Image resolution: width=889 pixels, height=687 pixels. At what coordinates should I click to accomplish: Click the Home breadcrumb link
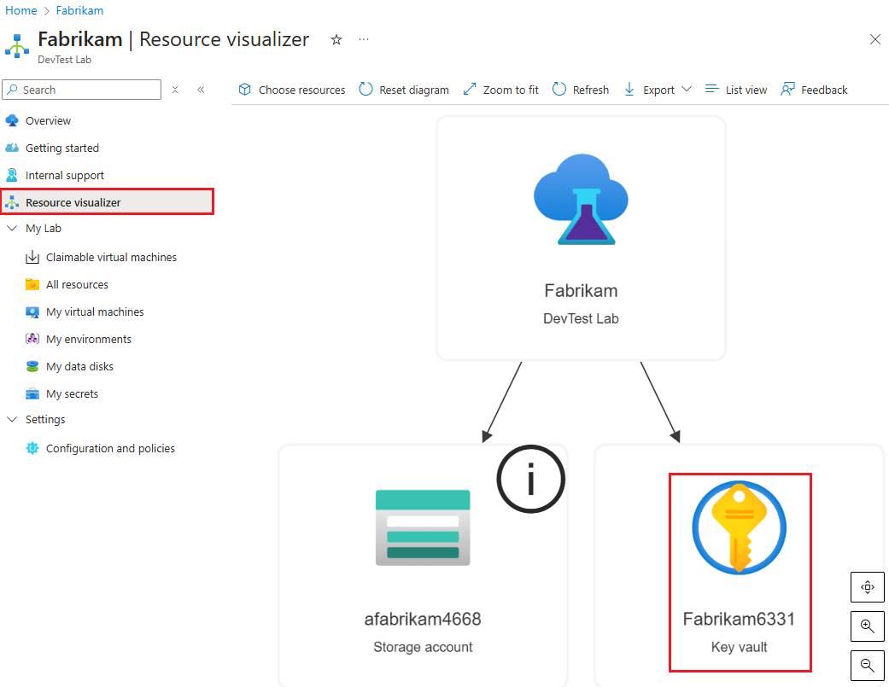(x=20, y=10)
